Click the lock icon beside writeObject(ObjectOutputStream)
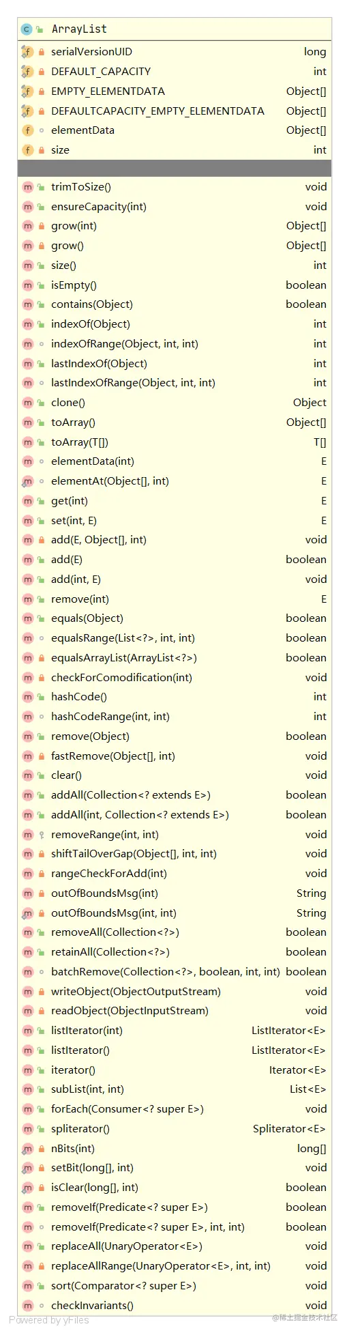349x1333 pixels. (42, 992)
